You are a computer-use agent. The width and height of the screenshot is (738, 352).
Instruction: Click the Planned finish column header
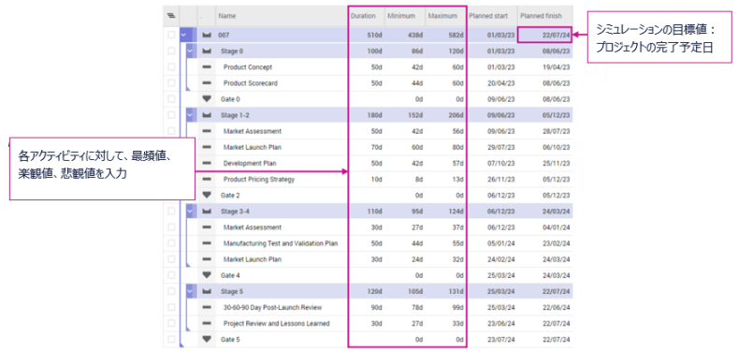(541, 16)
